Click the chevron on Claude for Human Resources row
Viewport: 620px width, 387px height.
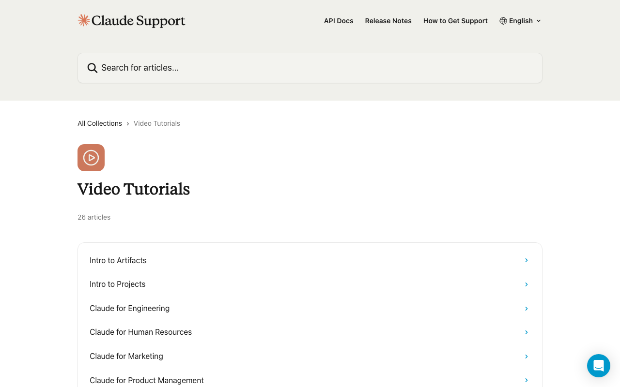tap(527, 332)
